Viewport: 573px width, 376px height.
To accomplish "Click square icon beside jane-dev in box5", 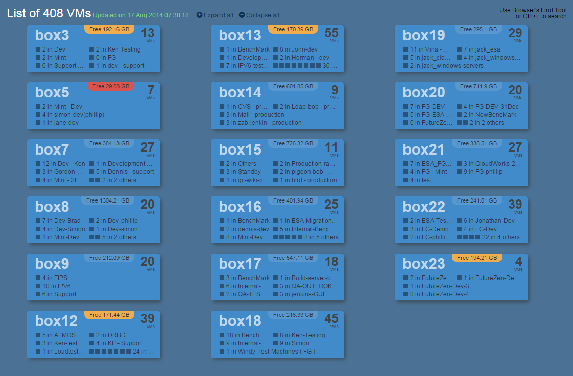I will [x=38, y=123].
